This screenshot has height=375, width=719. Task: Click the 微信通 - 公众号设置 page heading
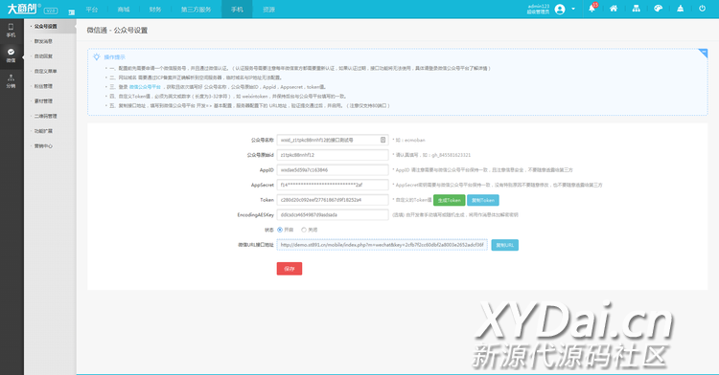[117, 31]
